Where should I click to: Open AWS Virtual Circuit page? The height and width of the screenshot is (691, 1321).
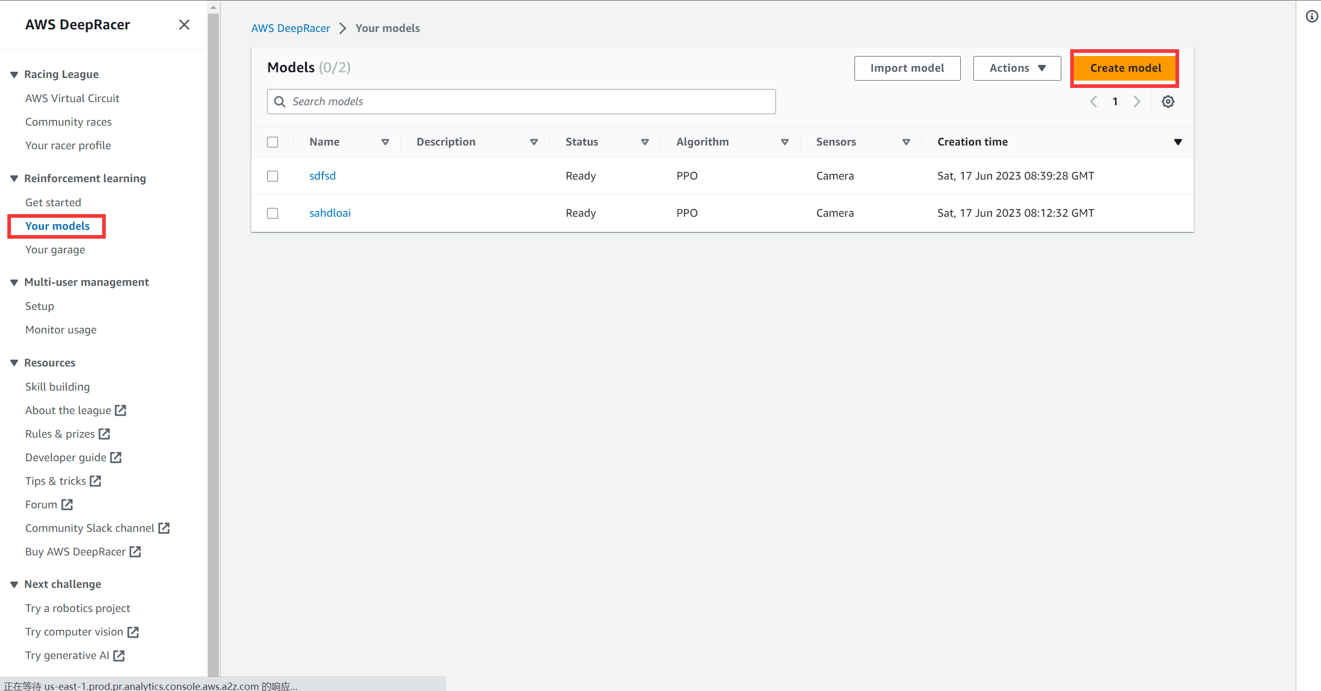[72, 98]
